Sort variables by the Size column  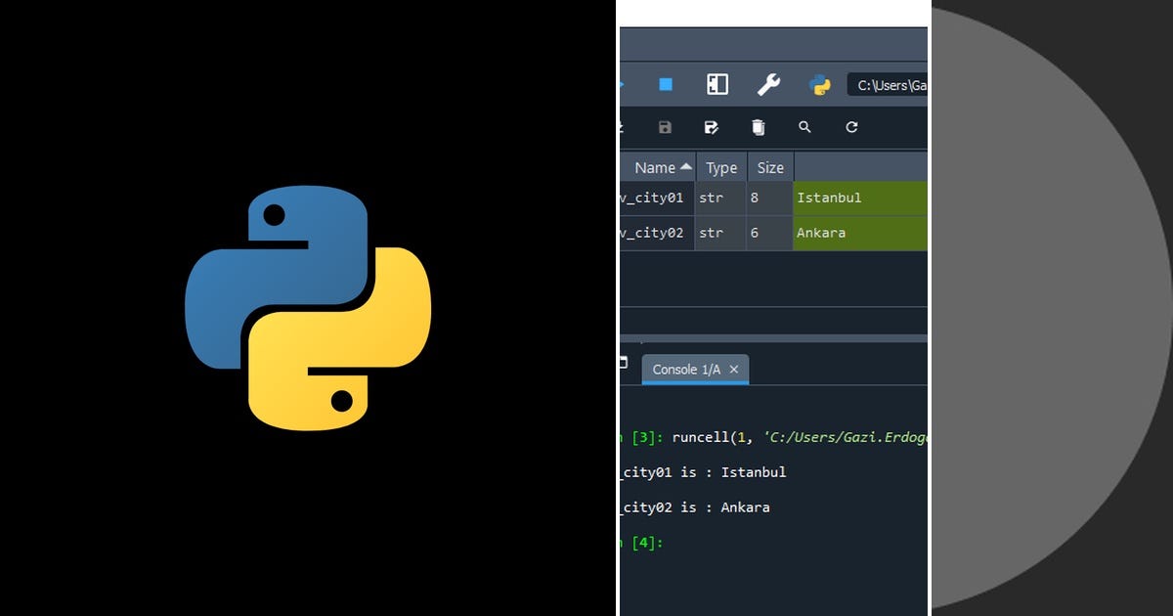pos(770,167)
